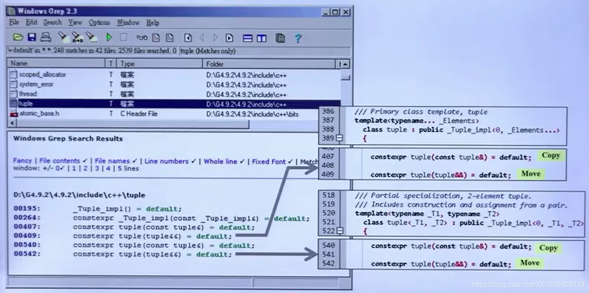Click the eyeglasses view icon
The width and height of the screenshot is (589, 293).
tap(142, 38)
